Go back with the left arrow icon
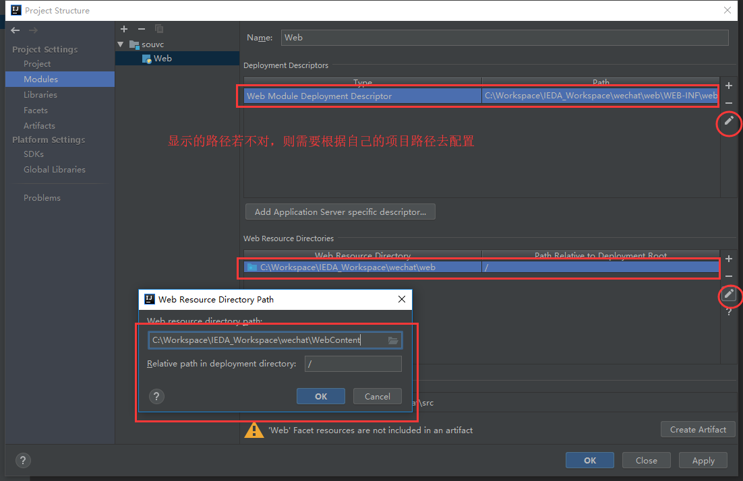The width and height of the screenshot is (743, 481). (x=16, y=30)
